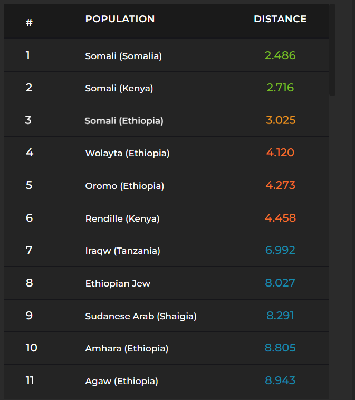Click the green distance value 2.486
355x400 pixels.
coord(280,55)
